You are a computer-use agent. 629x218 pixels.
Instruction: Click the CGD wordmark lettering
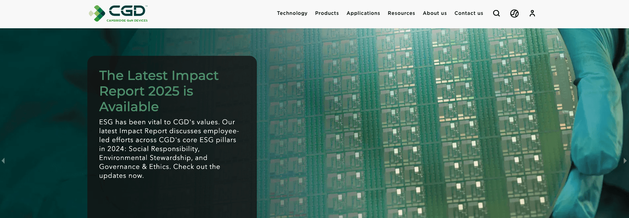click(x=127, y=11)
